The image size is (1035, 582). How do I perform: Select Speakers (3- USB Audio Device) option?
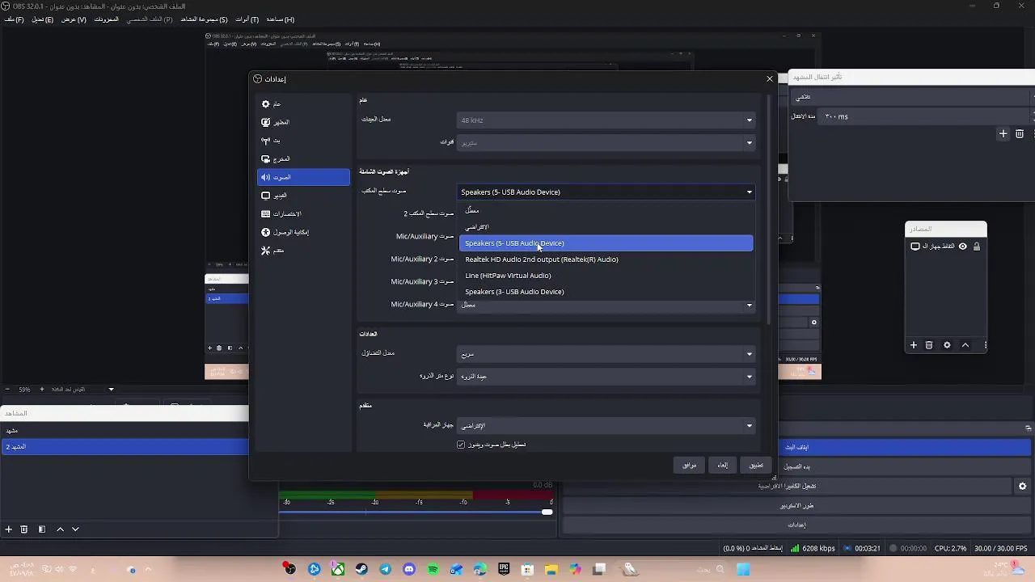pyautogui.click(x=606, y=292)
